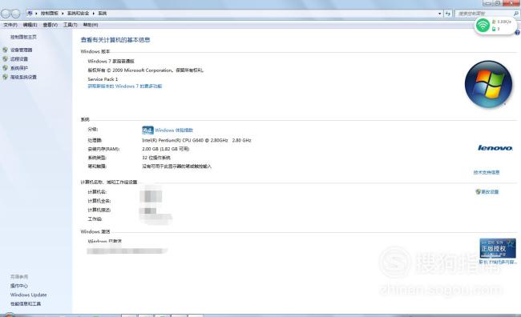Screen dimensions: 521x317
Task: Click the upload speed readout on the Wi-Fi widget
Action: point(502,22)
